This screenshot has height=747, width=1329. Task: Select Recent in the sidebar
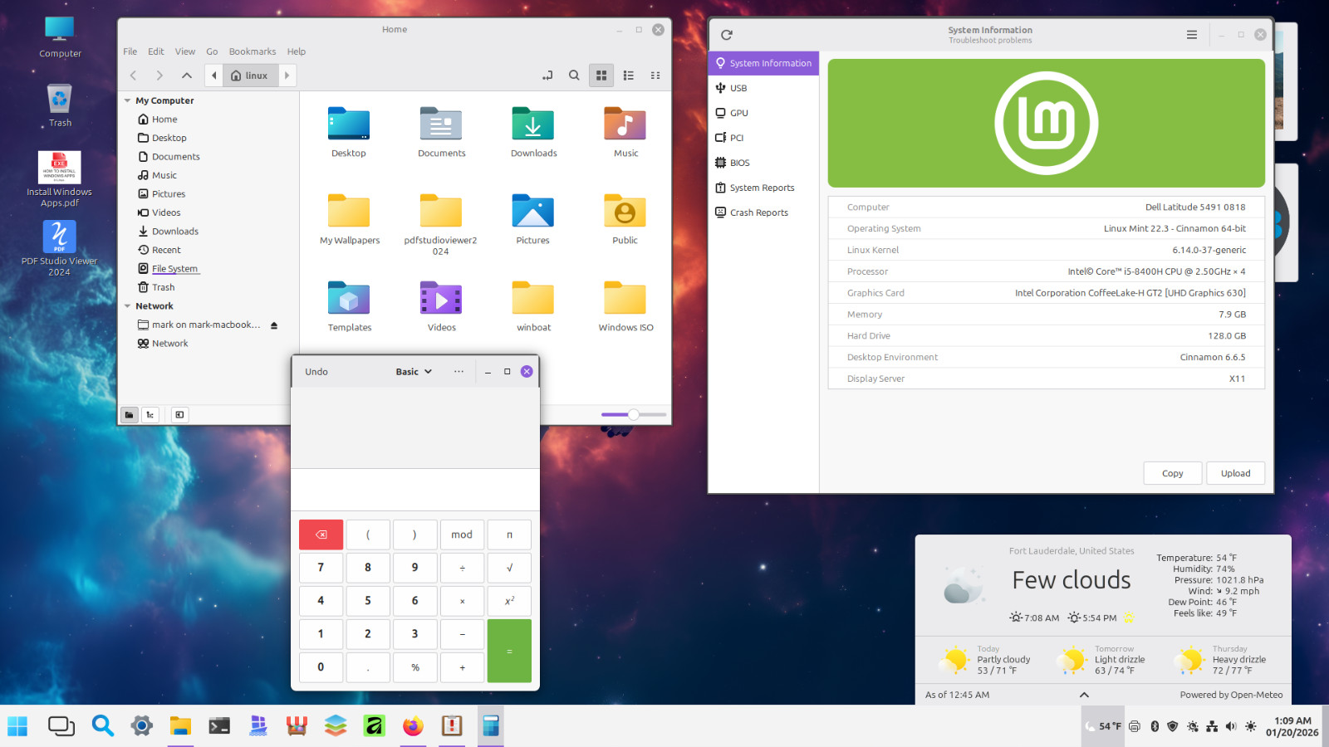166,250
